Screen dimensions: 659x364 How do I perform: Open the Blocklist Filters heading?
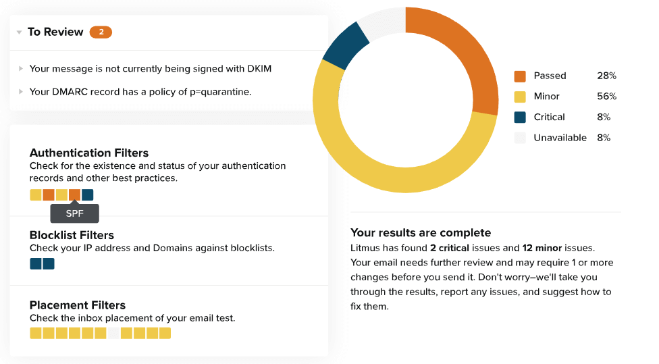coord(72,236)
